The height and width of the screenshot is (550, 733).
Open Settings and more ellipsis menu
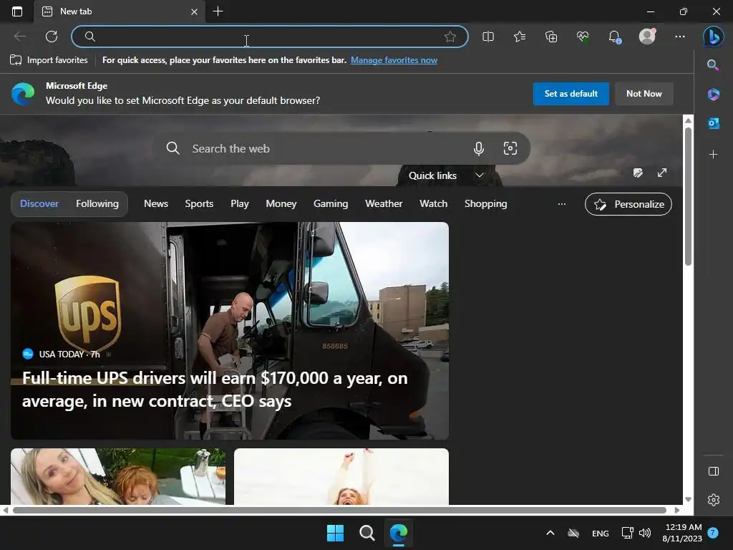point(680,37)
